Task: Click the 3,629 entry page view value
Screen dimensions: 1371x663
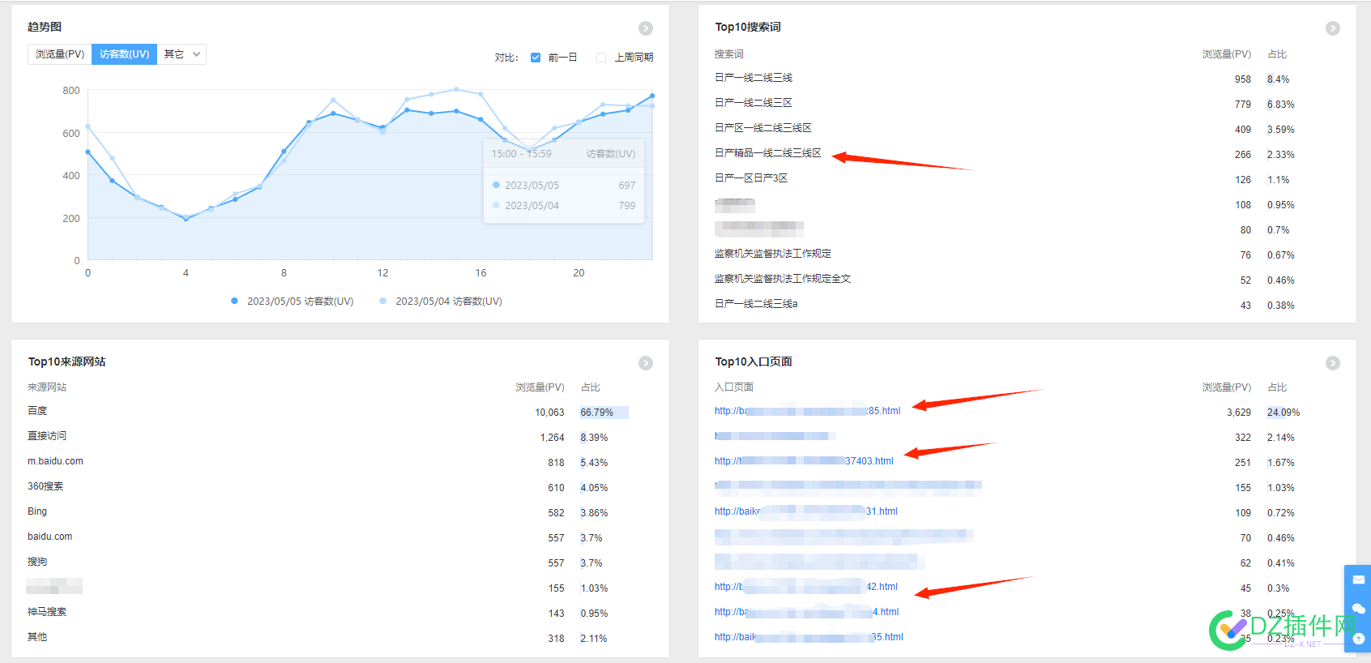Action: point(1239,413)
